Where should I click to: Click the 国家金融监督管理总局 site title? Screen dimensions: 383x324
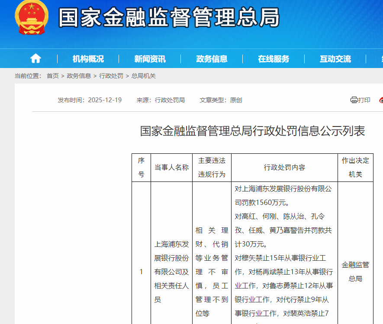click(x=169, y=17)
